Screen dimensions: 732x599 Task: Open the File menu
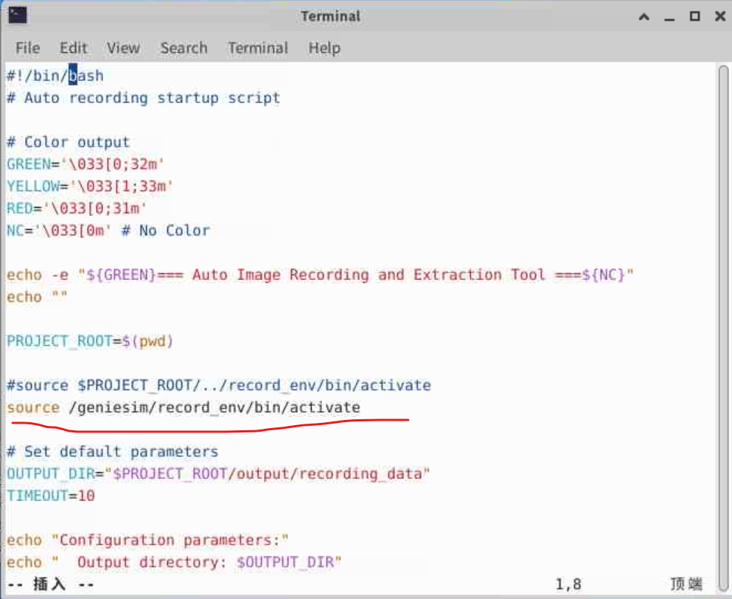point(27,48)
